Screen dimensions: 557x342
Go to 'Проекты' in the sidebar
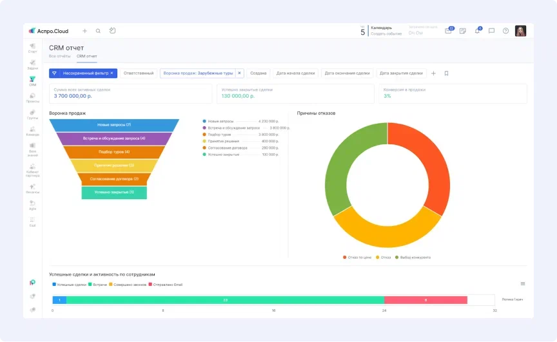32,98
